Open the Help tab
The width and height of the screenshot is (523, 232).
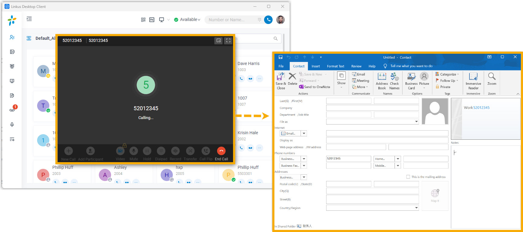point(372,66)
